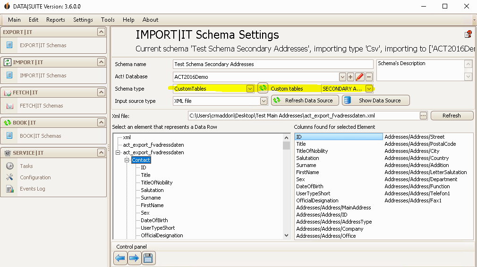
Task: Open the Settings menu
Action: point(83,20)
